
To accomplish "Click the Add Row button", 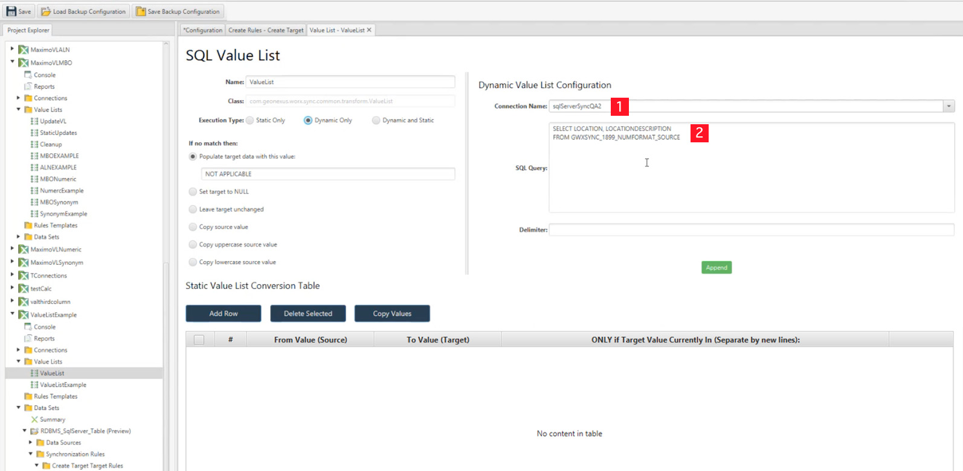I will tap(224, 314).
